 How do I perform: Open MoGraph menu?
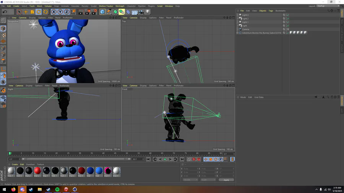coord(120,6)
